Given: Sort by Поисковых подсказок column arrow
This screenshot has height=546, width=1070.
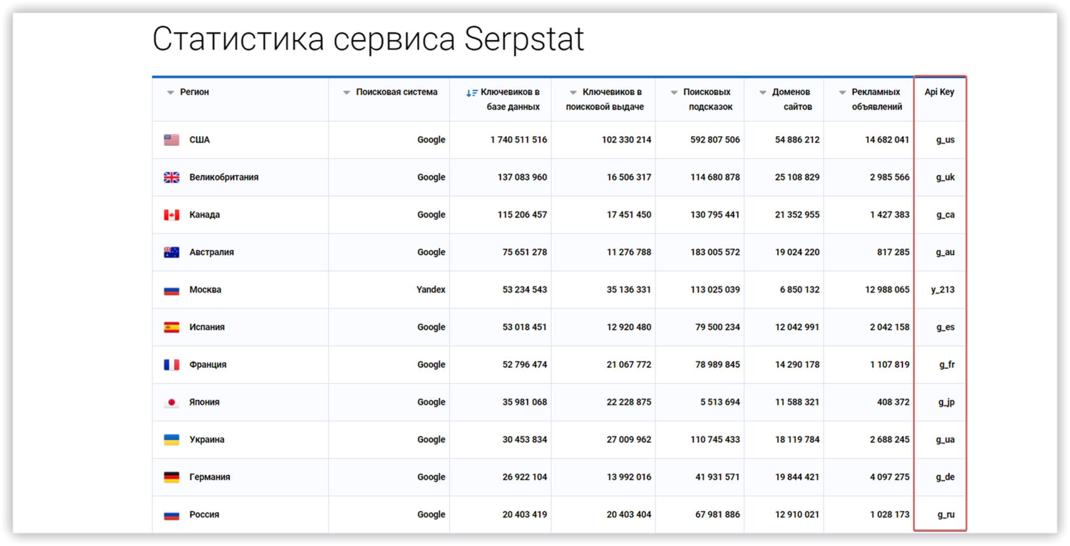Looking at the screenshot, I should click(x=674, y=93).
